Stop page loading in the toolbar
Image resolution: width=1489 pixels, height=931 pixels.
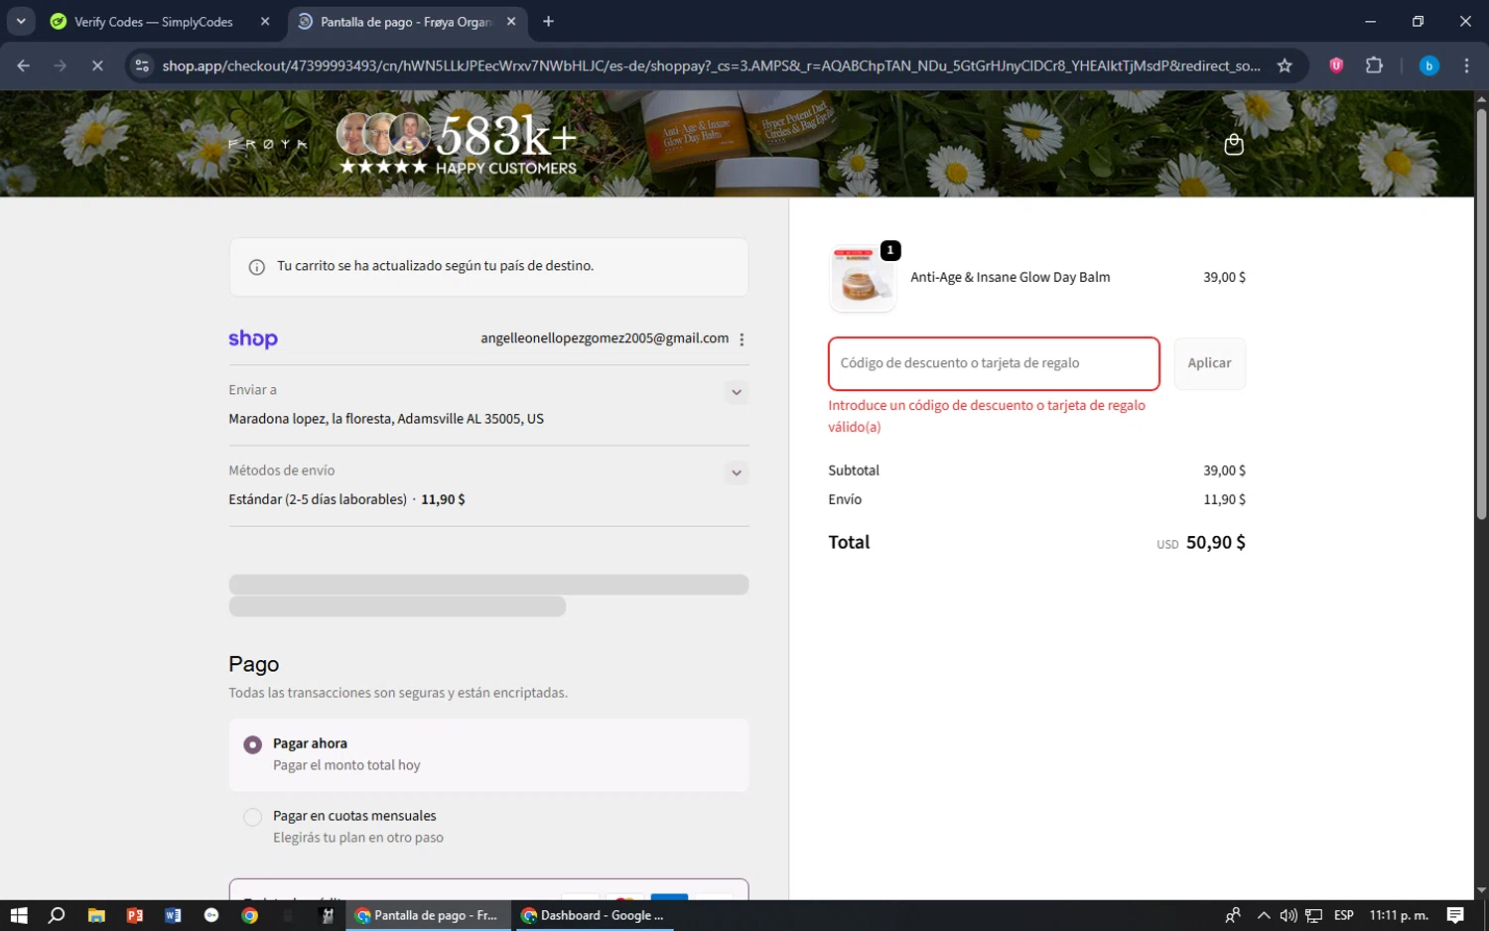point(97,66)
